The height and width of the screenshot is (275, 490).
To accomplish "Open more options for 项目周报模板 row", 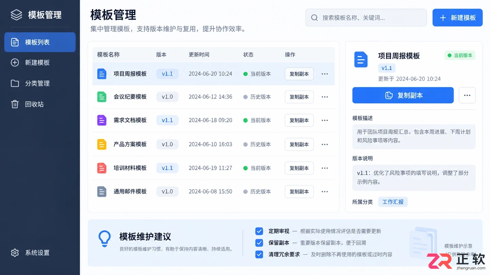I will (x=325, y=74).
